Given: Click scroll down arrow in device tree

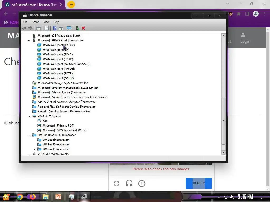Looking at the screenshot, I should [x=224, y=152].
